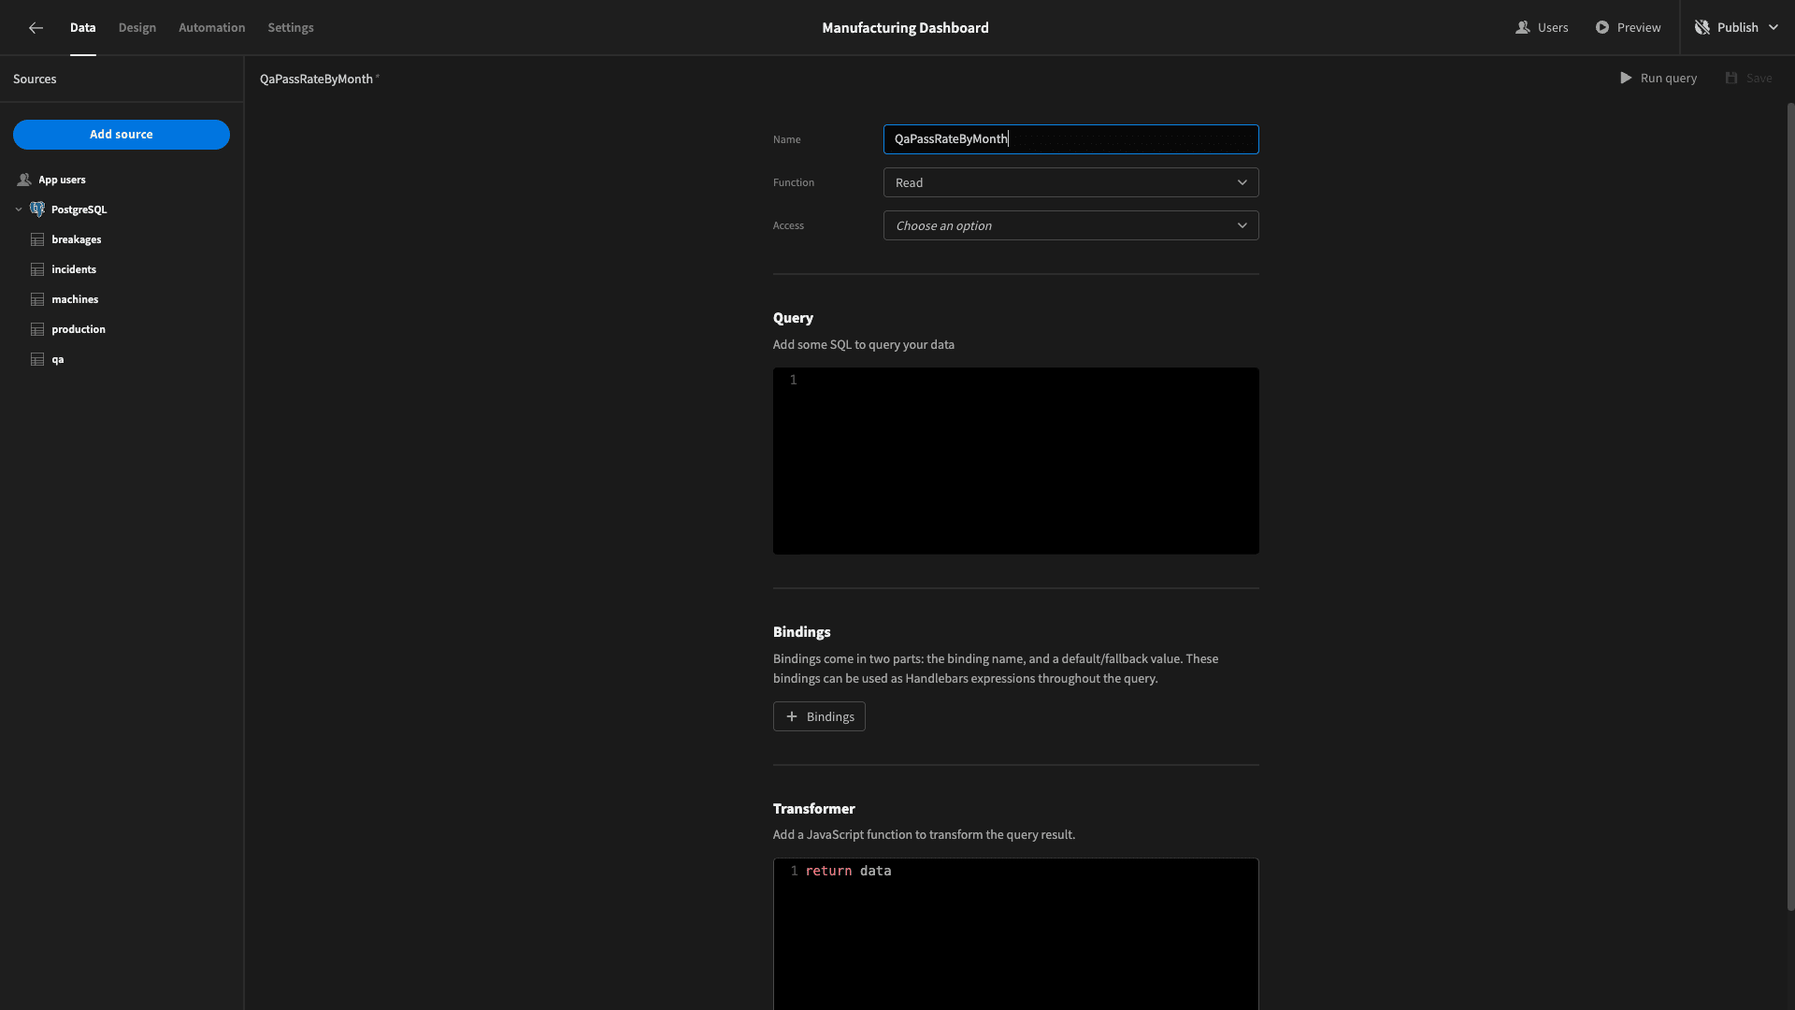Select the breakages table name

point(77,239)
